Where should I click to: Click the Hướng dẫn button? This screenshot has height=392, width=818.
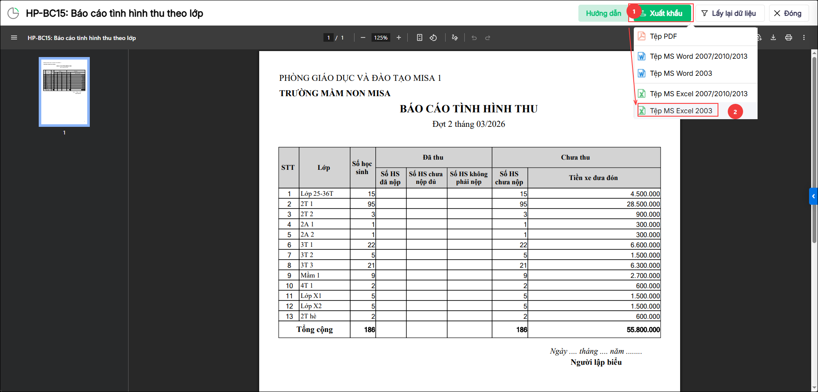(603, 13)
